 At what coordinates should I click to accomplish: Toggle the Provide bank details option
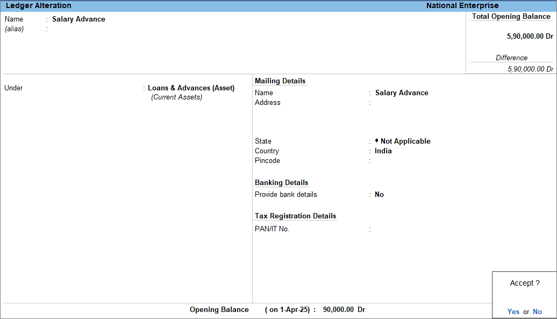pyautogui.click(x=379, y=195)
